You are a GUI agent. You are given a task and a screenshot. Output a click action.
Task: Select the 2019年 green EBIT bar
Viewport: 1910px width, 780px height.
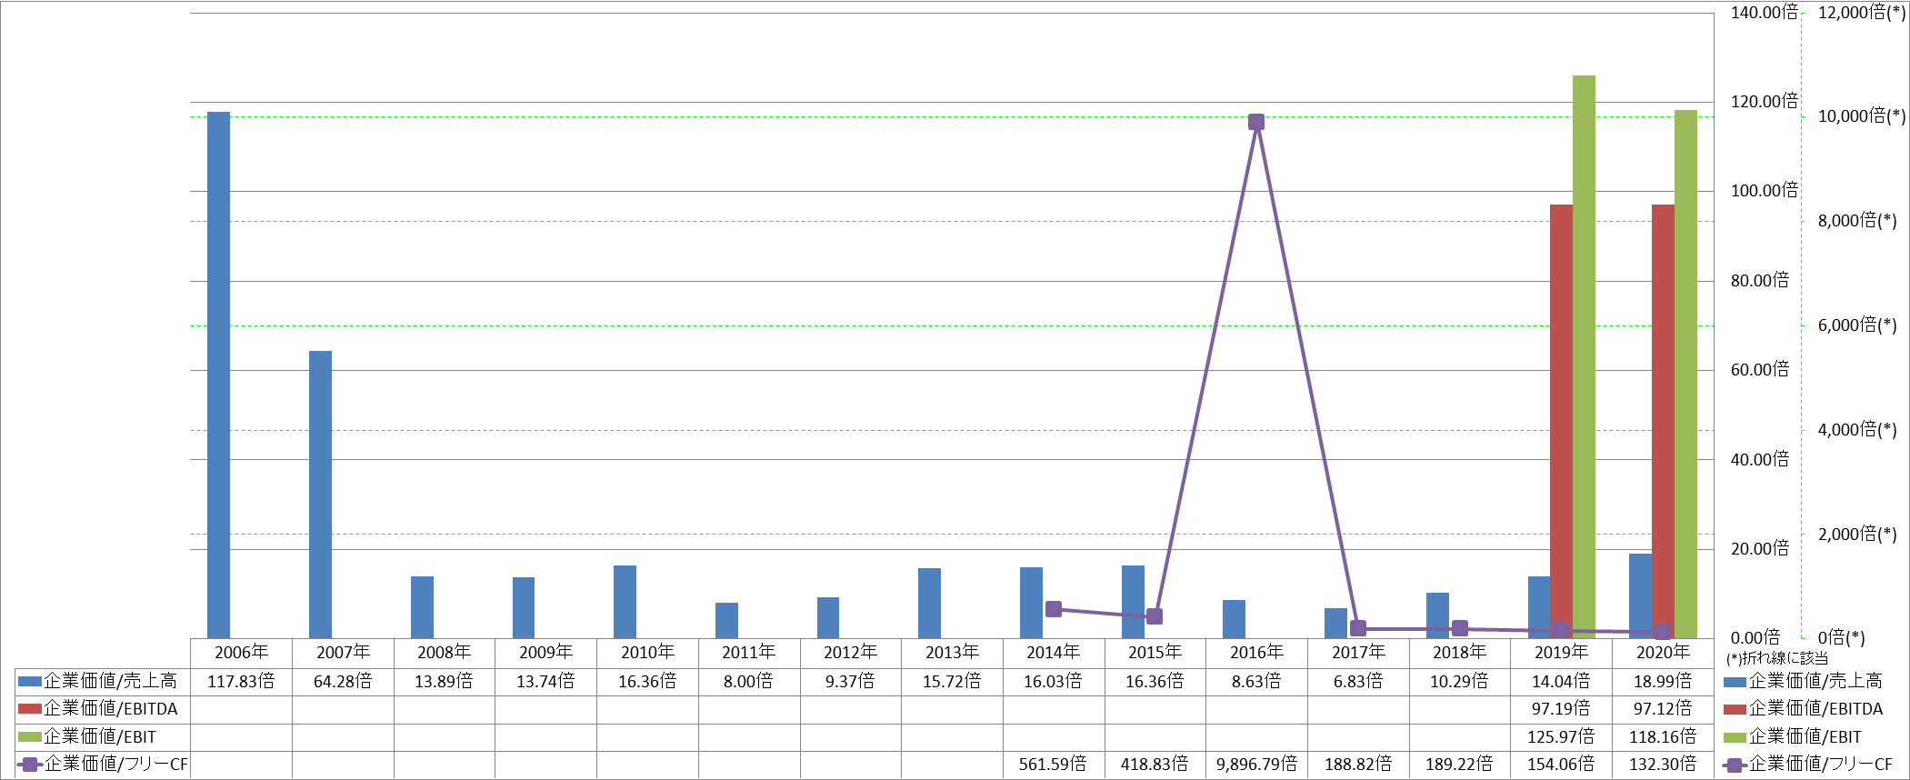[x=1584, y=356]
